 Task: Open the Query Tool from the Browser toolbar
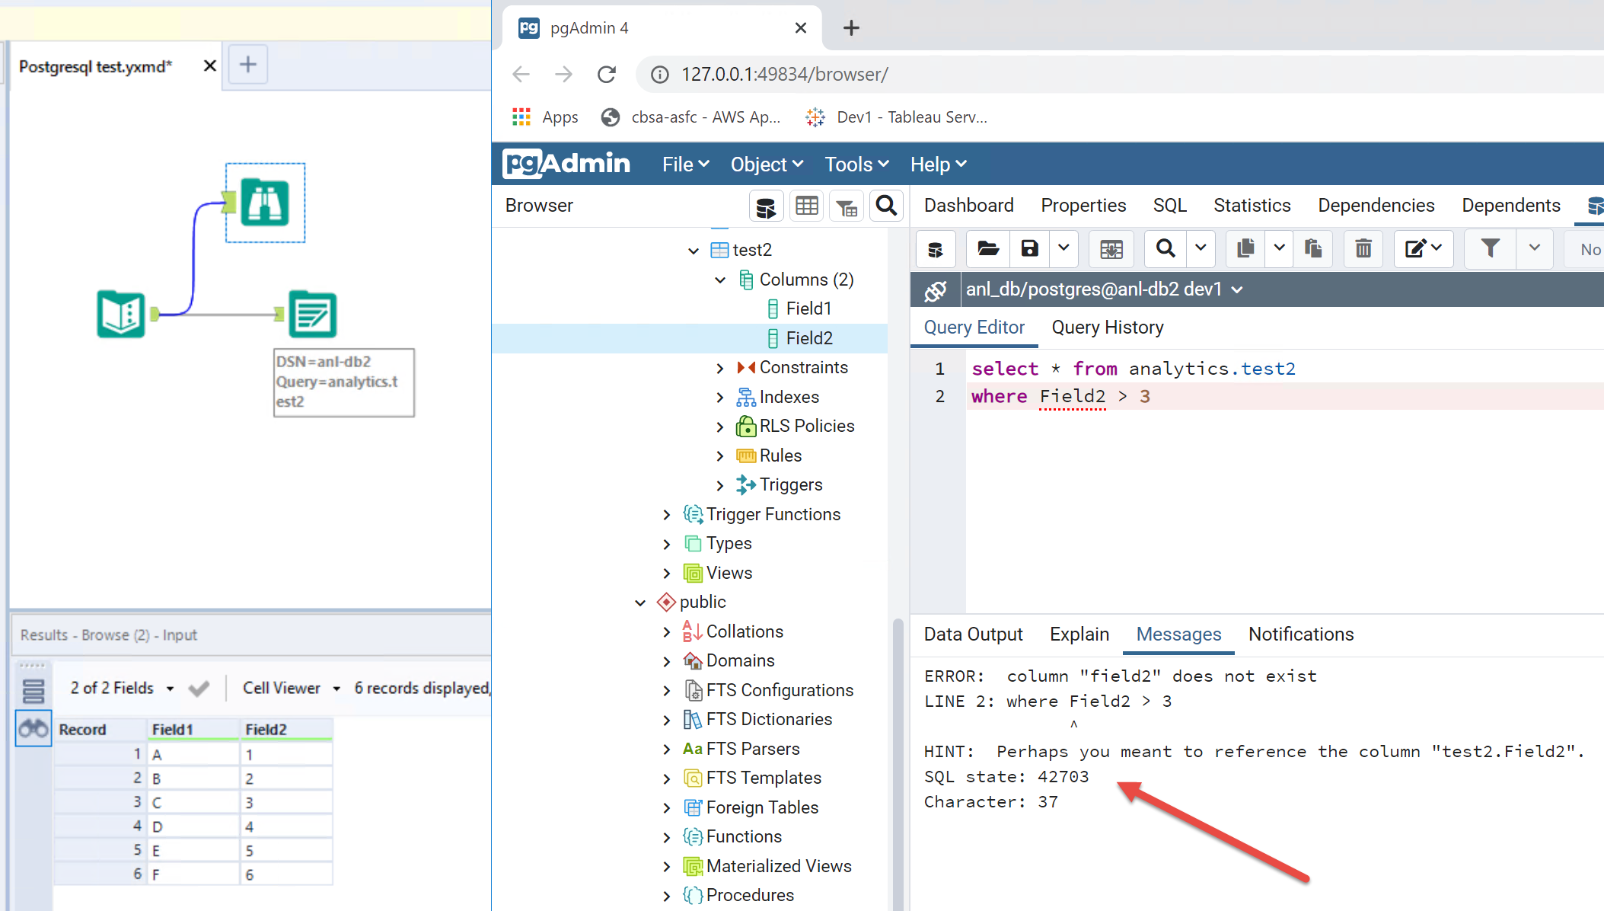[x=767, y=206]
